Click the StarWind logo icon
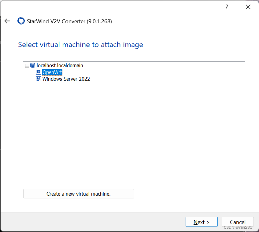Viewport: 259px width, 232px height. (21, 21)
